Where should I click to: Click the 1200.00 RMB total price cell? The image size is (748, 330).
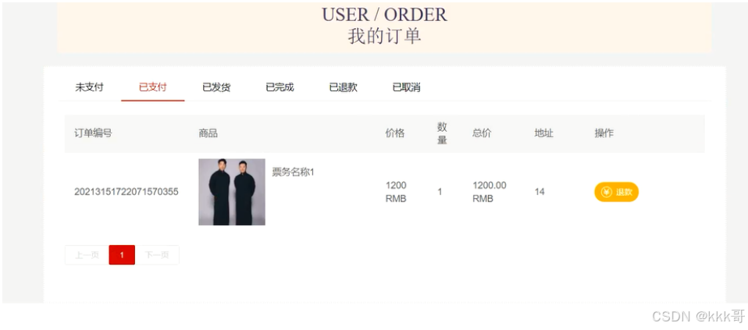(490, 192)
